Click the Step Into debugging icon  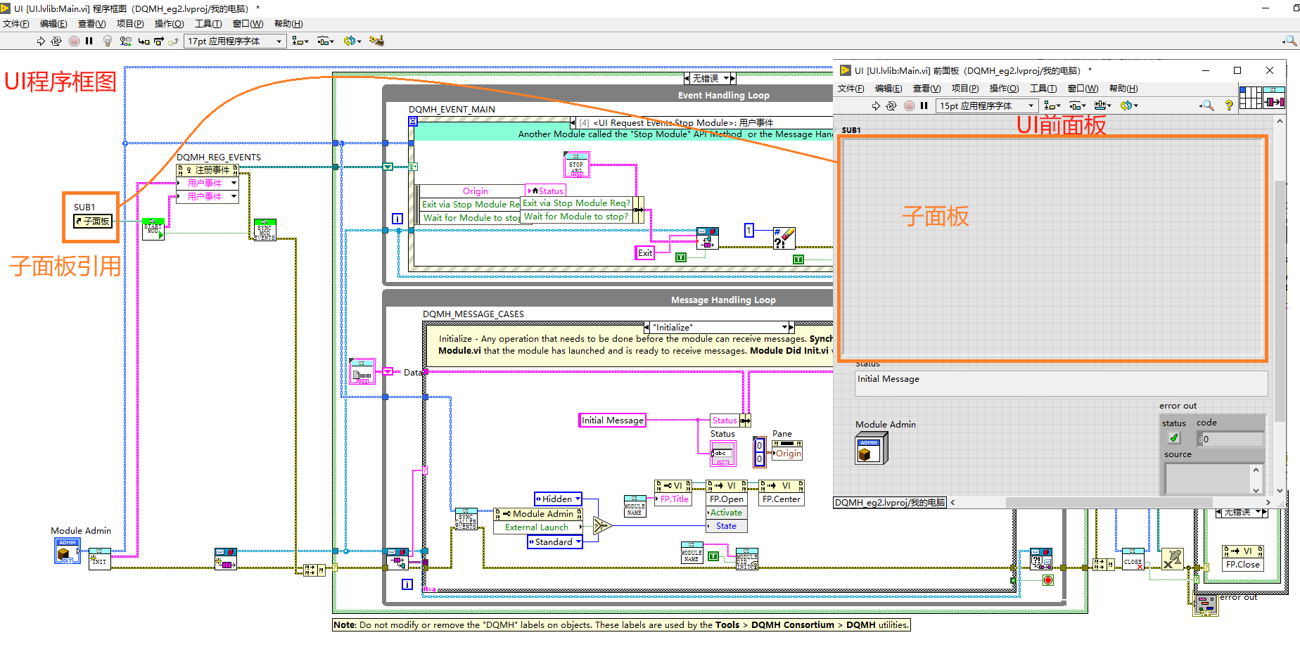144,41
